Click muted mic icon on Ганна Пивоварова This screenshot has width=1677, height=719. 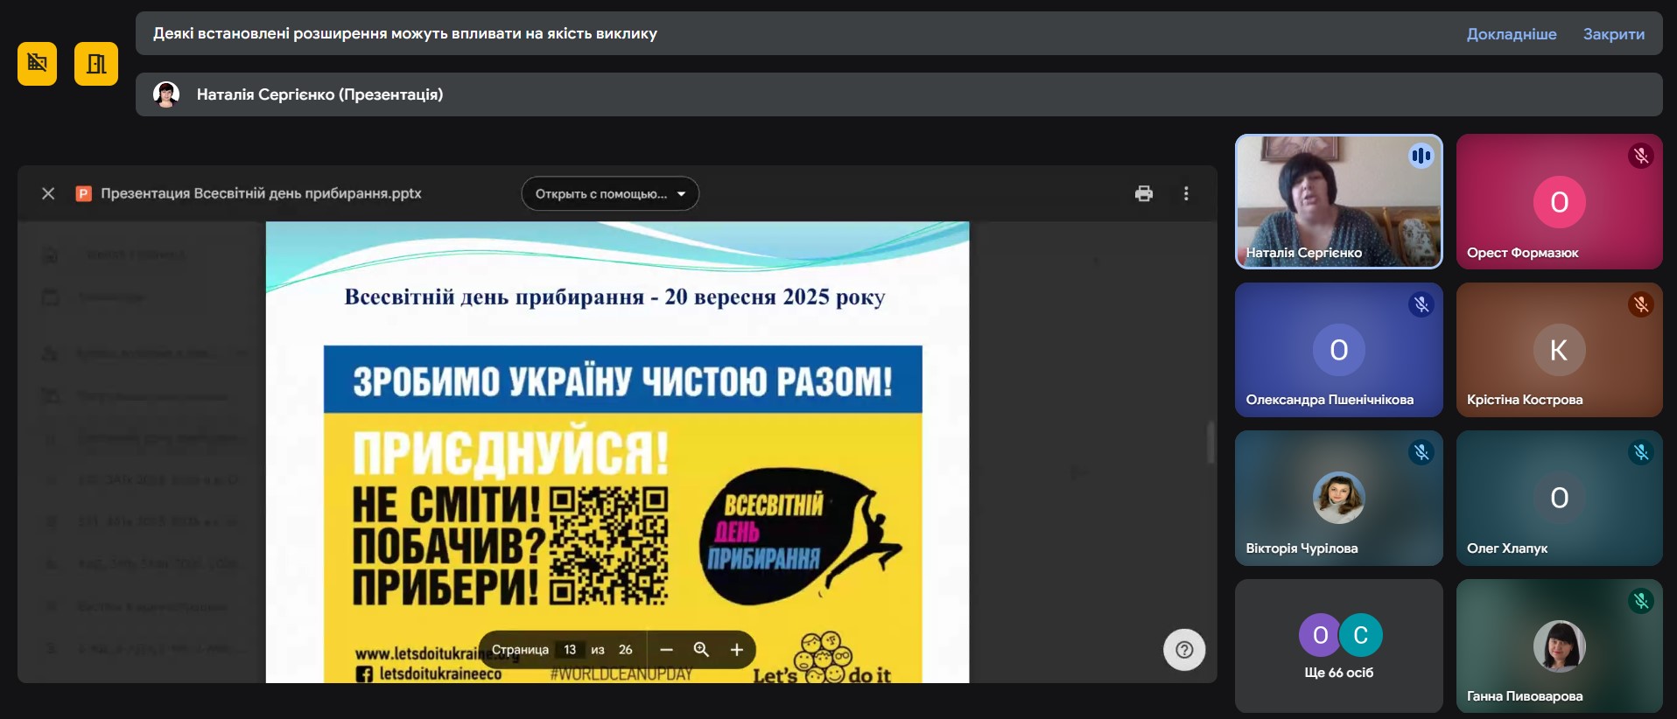click(x=1640, y=601)
